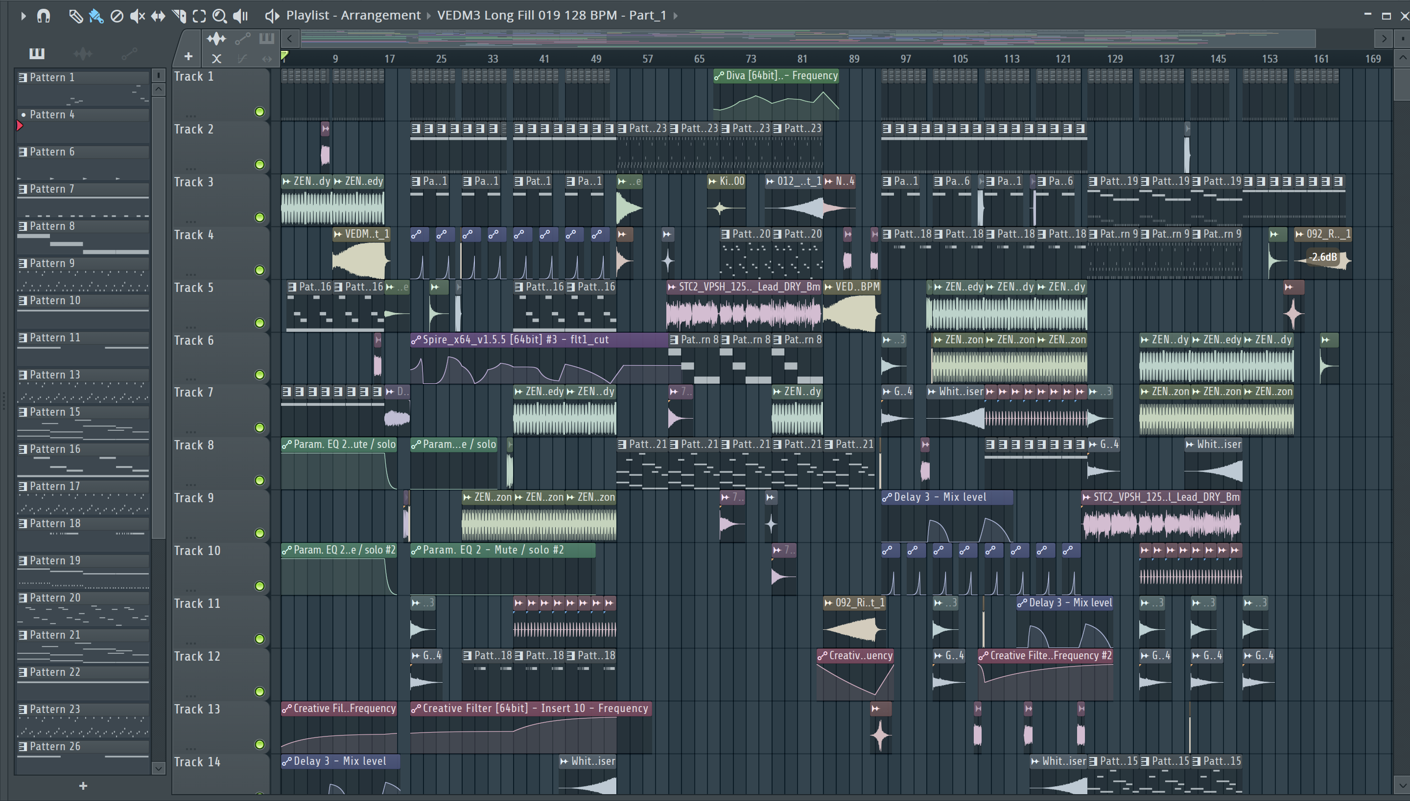Open menu of Delay 3 Mix level clip on Track 9

(887, 497)
